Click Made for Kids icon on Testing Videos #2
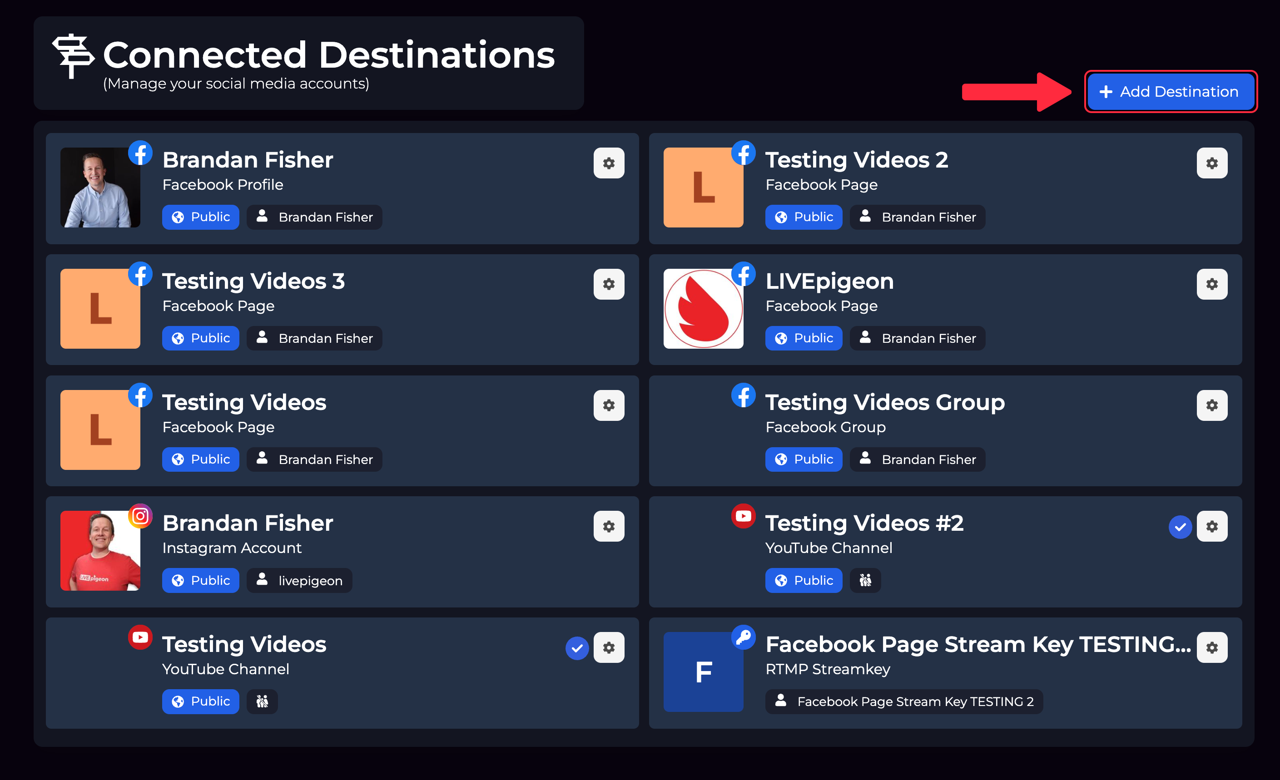The width and height of the screenshot is (1280, 780). click(x=865, y=580)
